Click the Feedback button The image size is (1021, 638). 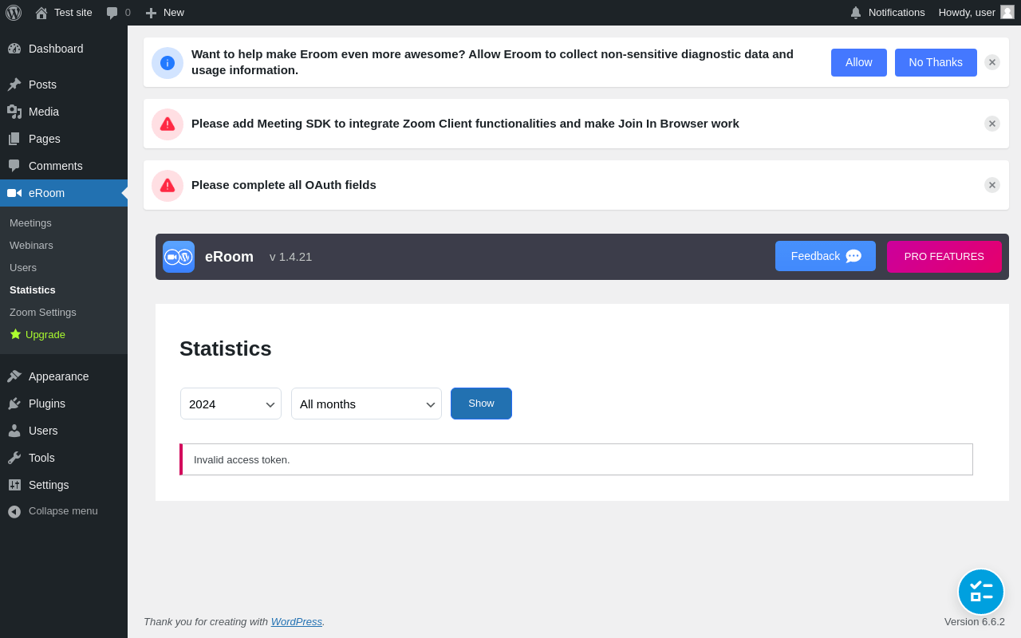(825, 256)
